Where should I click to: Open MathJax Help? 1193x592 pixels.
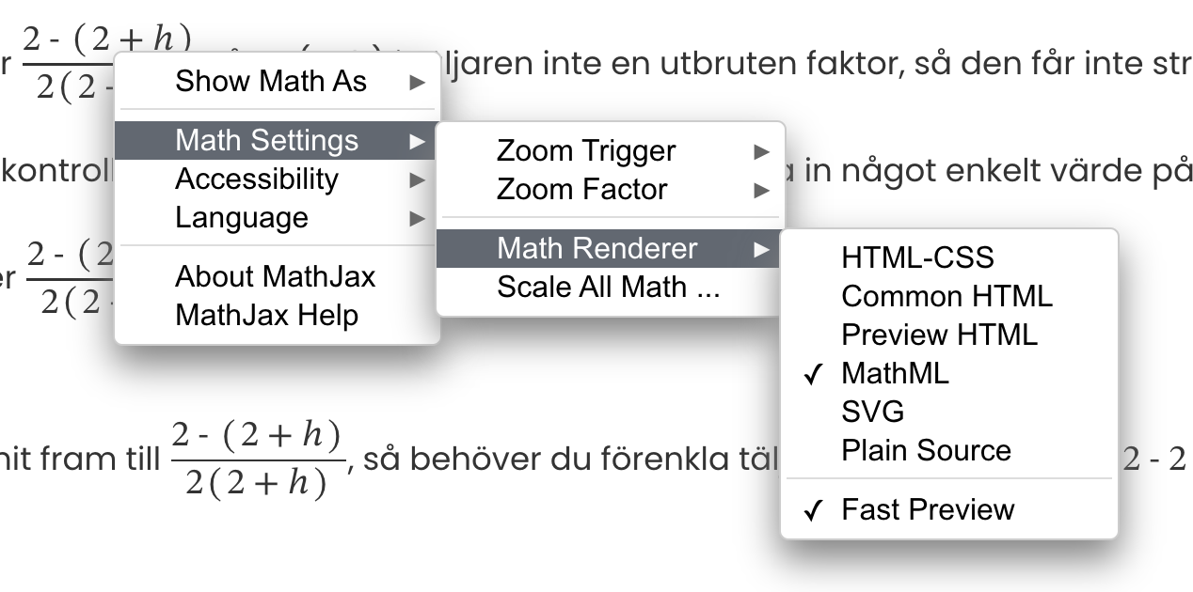point(266,315)
